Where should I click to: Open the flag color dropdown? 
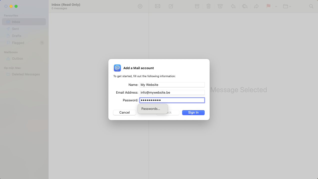276,7
